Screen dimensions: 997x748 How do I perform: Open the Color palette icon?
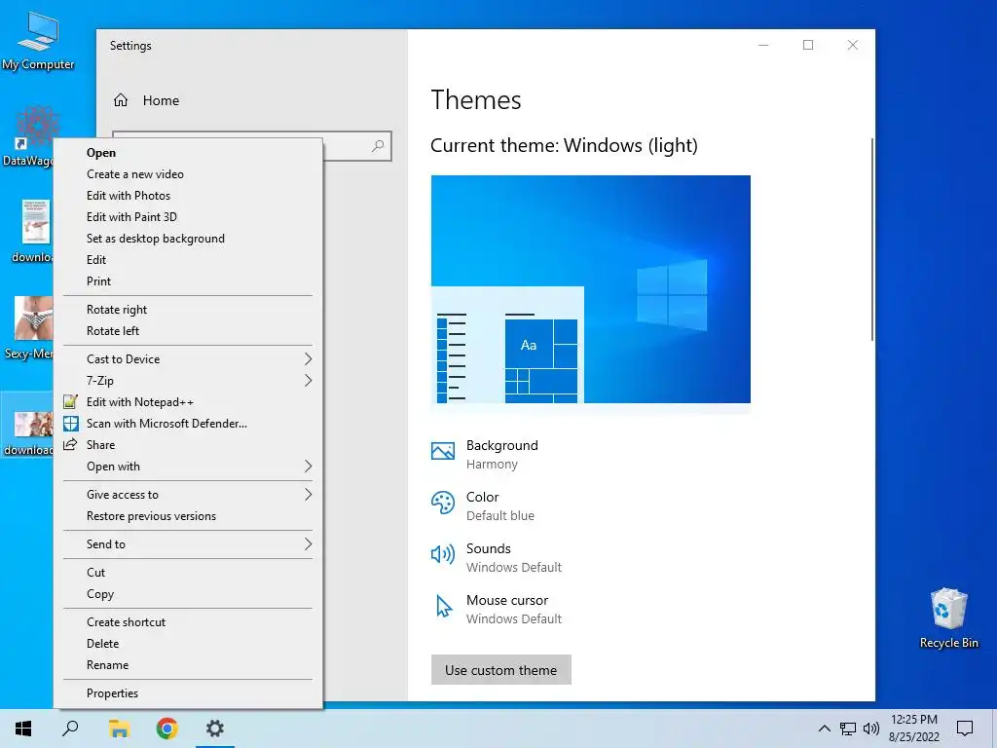pos(443,503)
